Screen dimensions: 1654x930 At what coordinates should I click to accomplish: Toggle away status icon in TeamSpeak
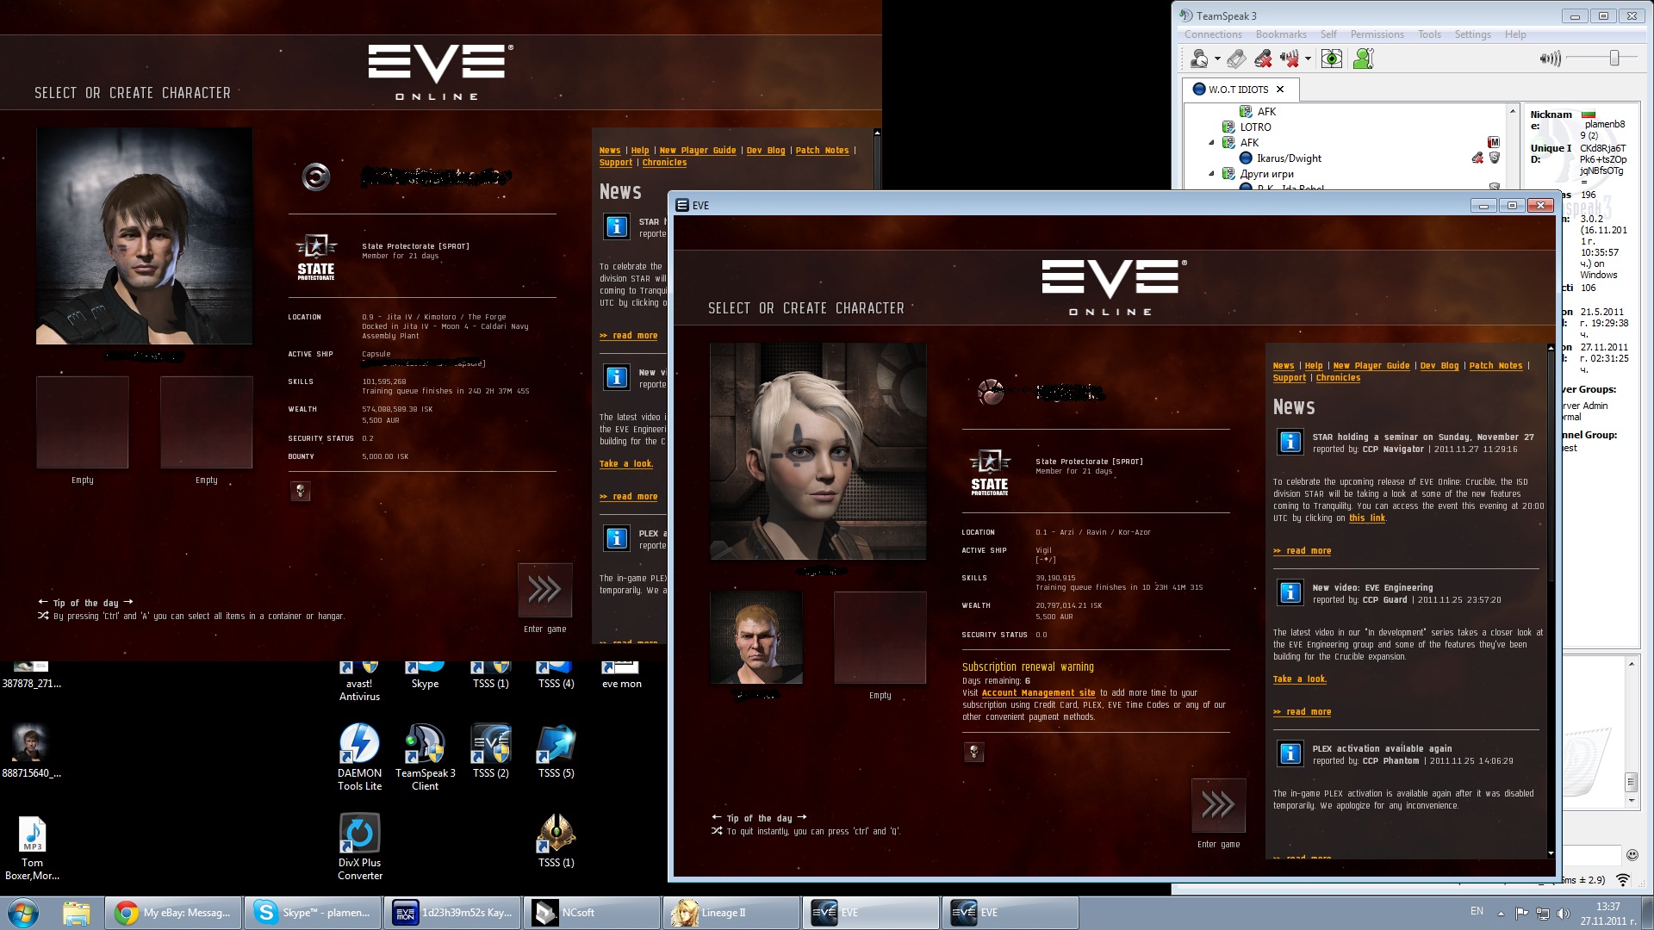coord(1198,59)
